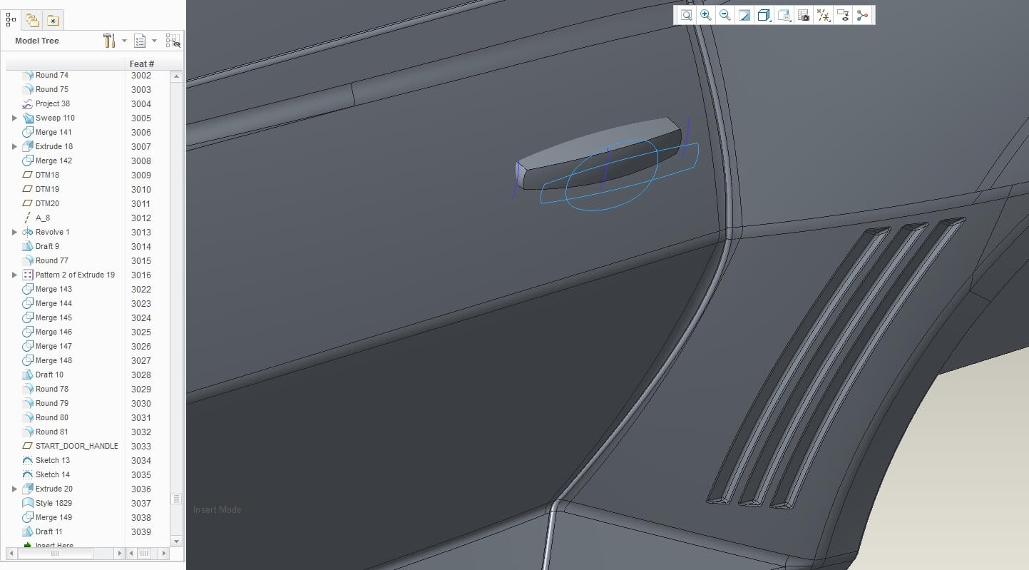Image resolution: width=1029 pixels, height=570 pixels.
Task: Click the tree's vertical scroll-up arrow
Action: [x=176, y=76]
